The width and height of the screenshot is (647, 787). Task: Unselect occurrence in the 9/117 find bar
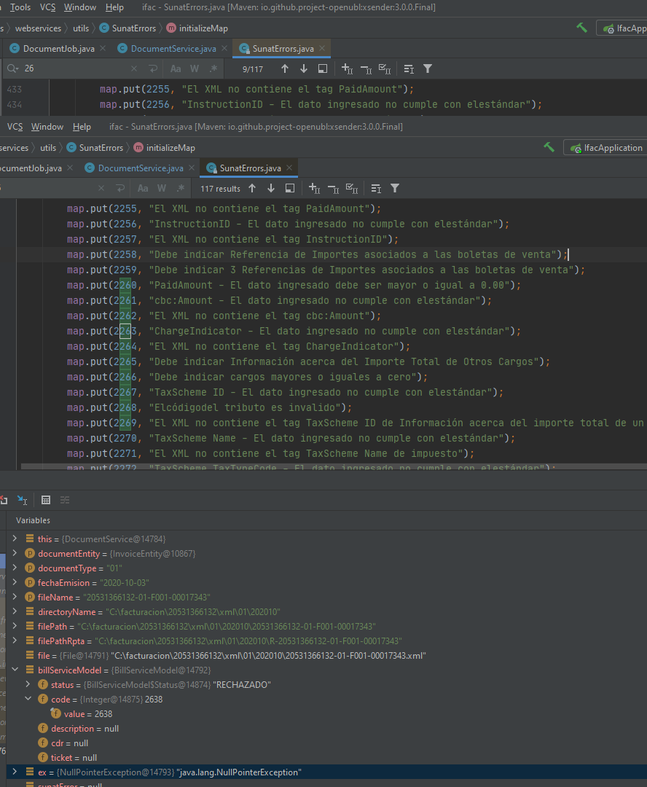(x=366, y=68)
